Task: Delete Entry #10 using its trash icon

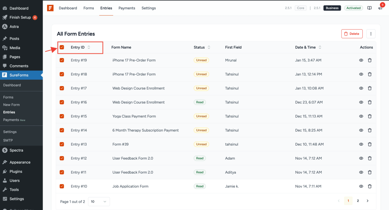Action: [370, 186]
